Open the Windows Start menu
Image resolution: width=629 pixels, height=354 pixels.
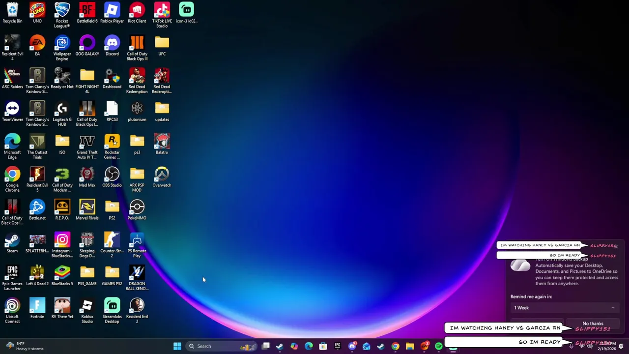177,346
